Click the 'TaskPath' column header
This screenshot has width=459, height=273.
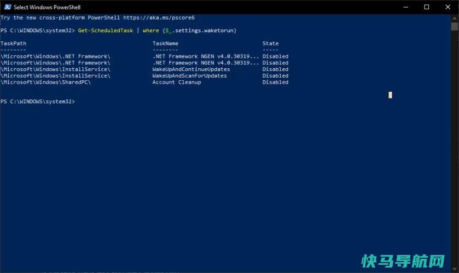pos(13,43)
